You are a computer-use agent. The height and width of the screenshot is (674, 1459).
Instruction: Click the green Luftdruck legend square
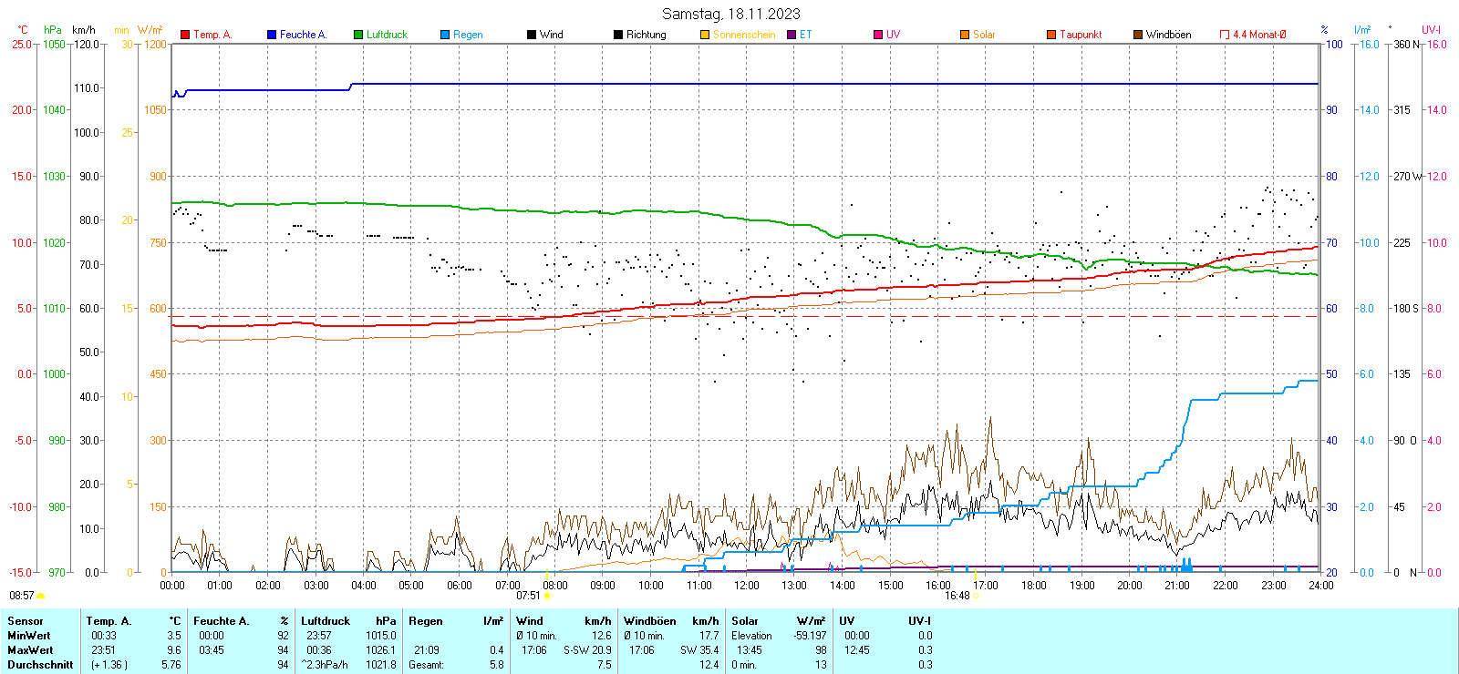coord(358,35)
